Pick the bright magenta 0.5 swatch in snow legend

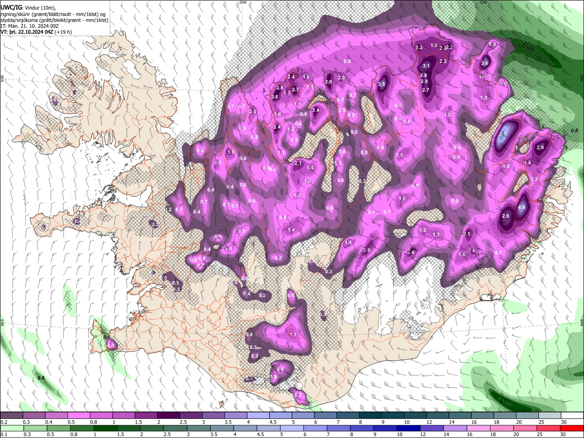78,415
